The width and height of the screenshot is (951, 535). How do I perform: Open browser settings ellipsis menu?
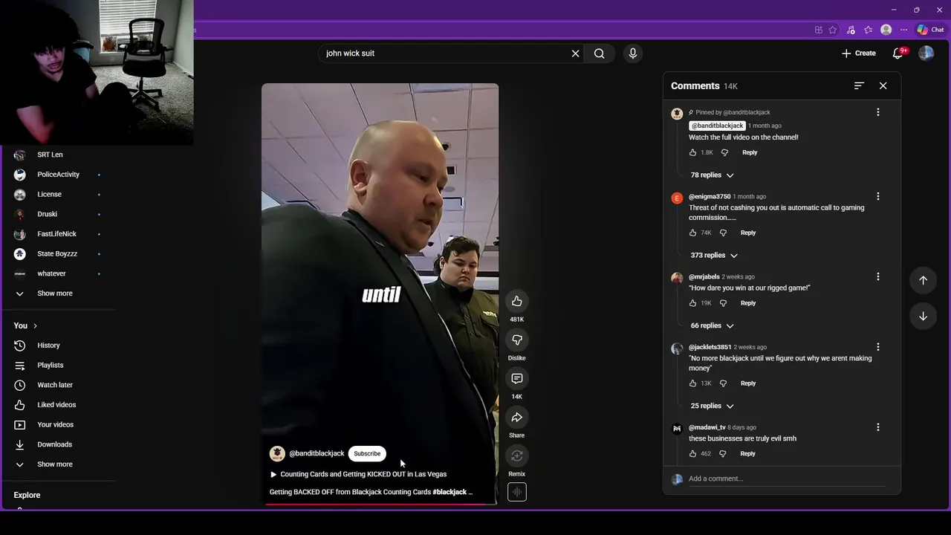tap(903, 30)
